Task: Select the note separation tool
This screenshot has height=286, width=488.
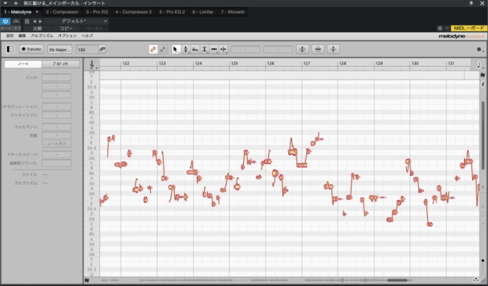Action: point(224,50)
